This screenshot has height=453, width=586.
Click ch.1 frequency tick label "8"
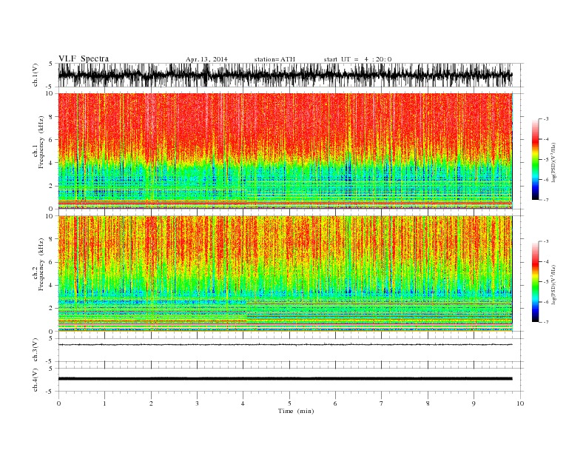52,117
